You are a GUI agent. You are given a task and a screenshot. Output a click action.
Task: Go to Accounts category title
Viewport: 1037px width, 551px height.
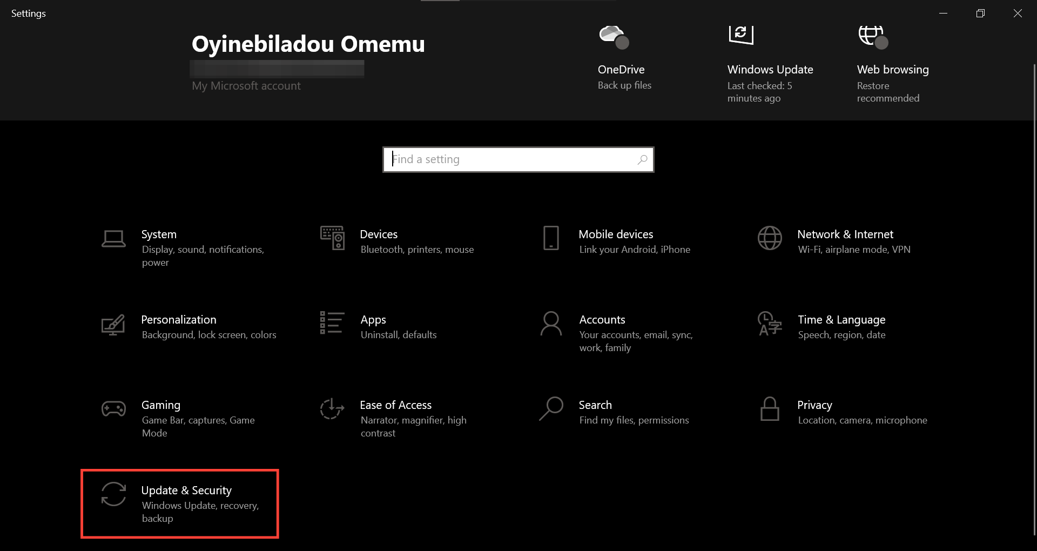(602, 320)
